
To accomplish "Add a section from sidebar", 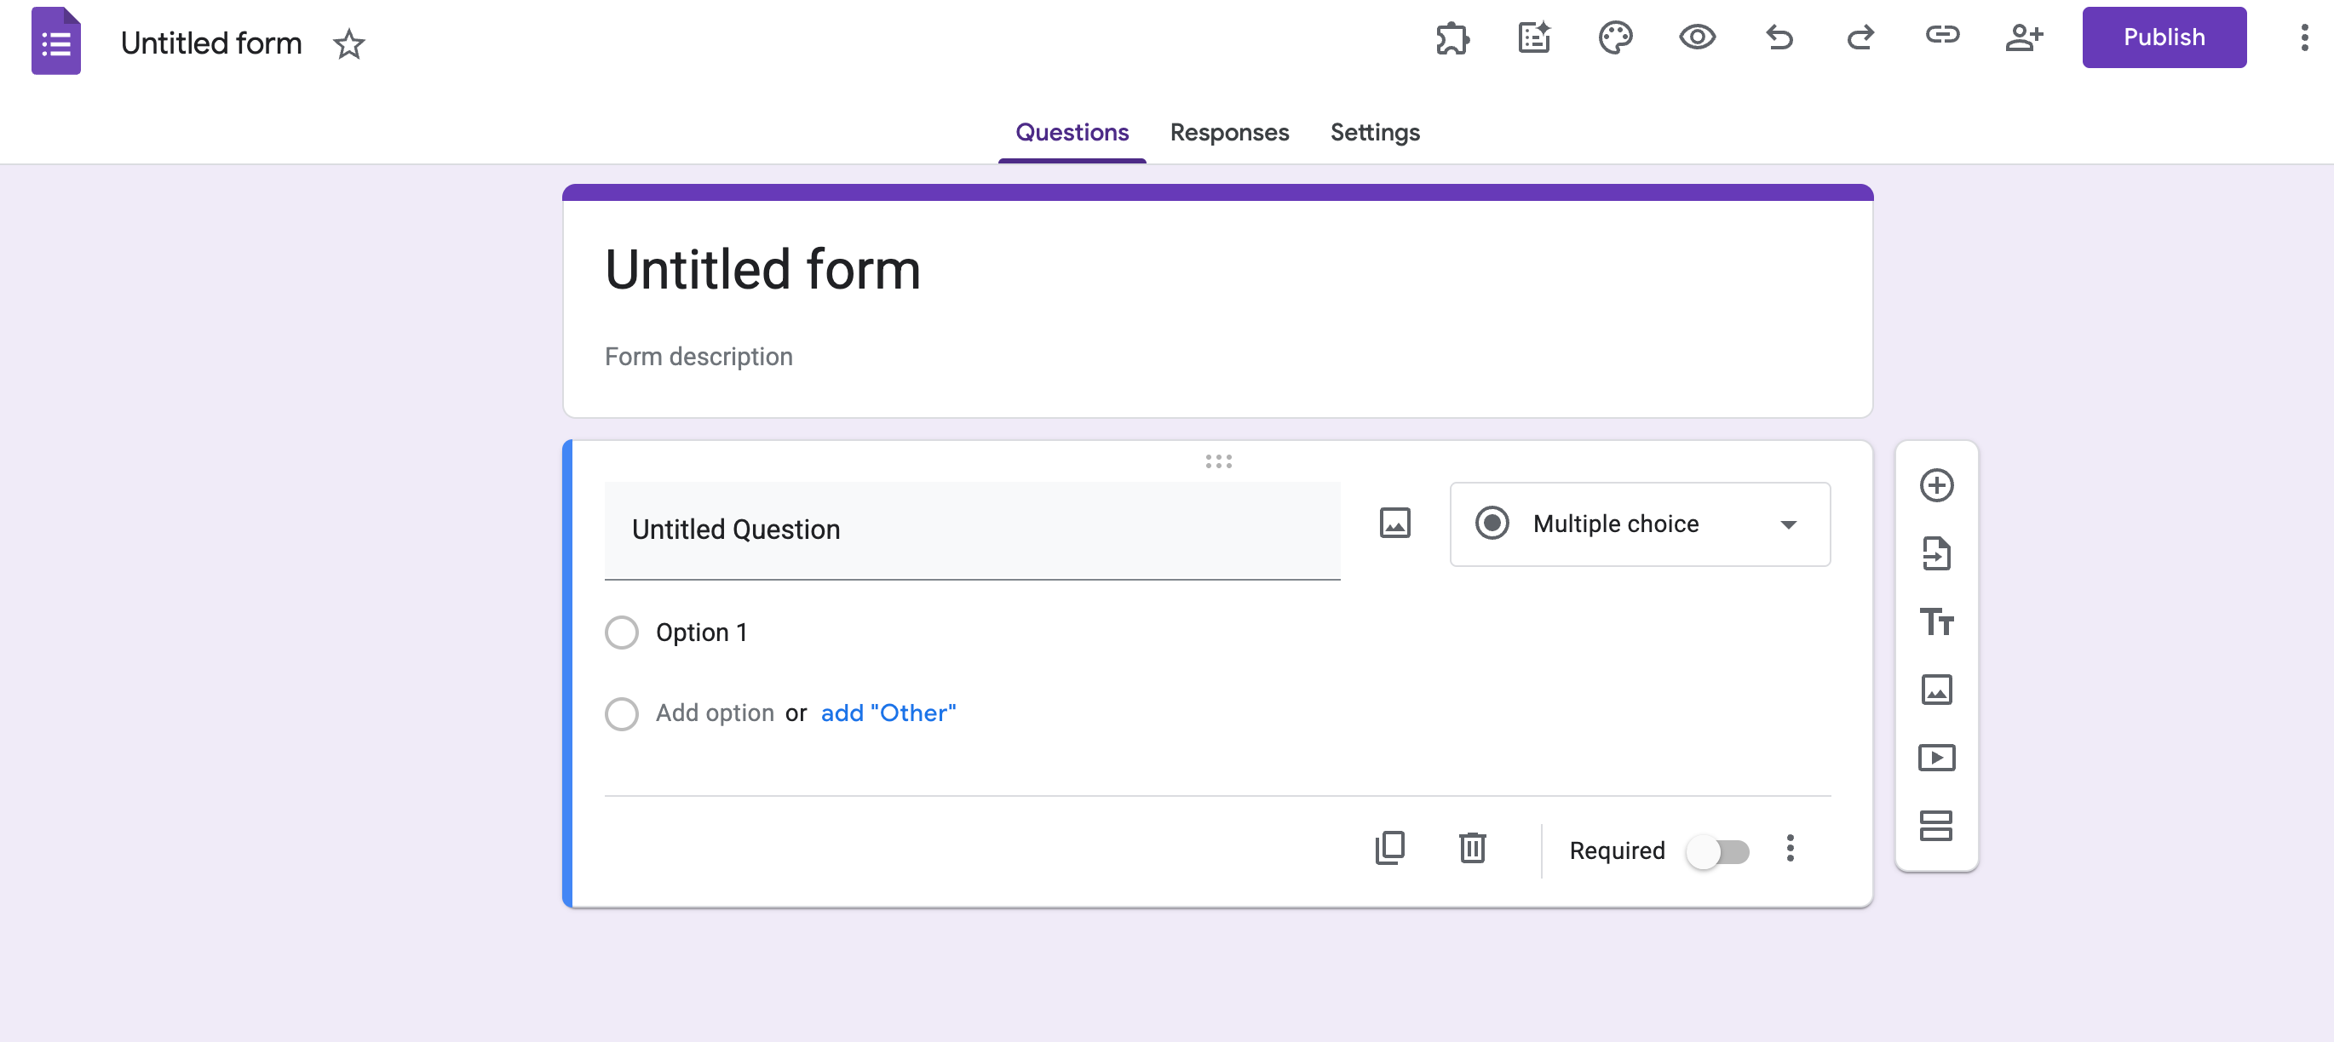I will (1936, 826).
